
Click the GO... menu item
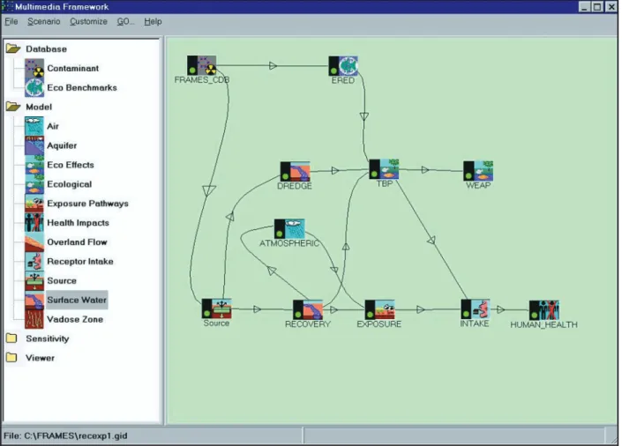[x=125, y=21]
